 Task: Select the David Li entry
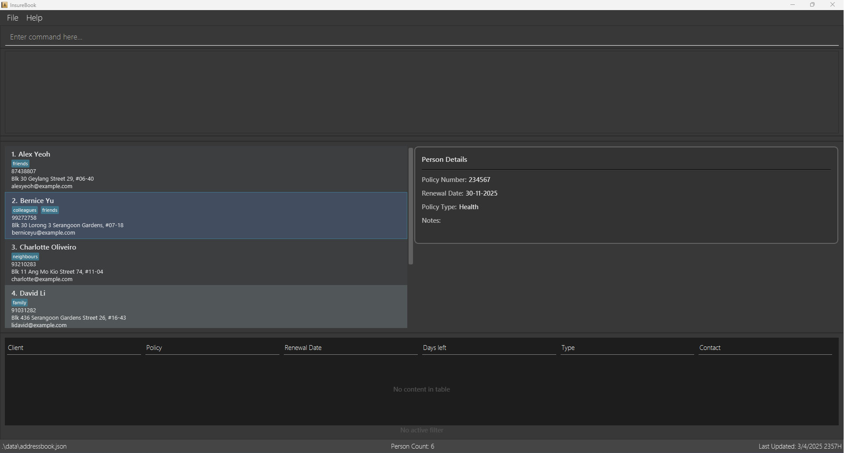206,307
